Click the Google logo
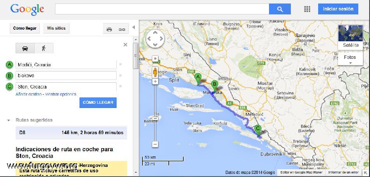The height and width of the screenshot is (177, 370). click(27, 10)
